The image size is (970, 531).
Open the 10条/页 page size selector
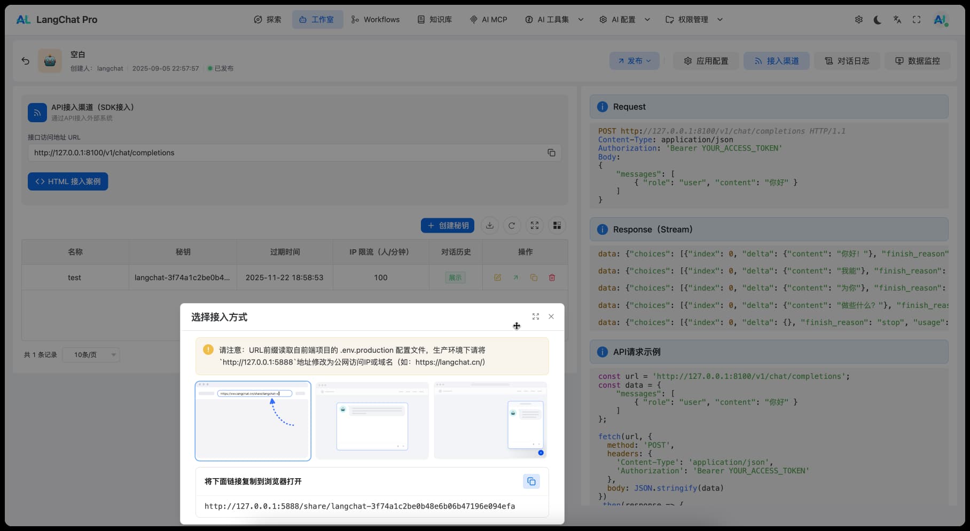point(91,355)
